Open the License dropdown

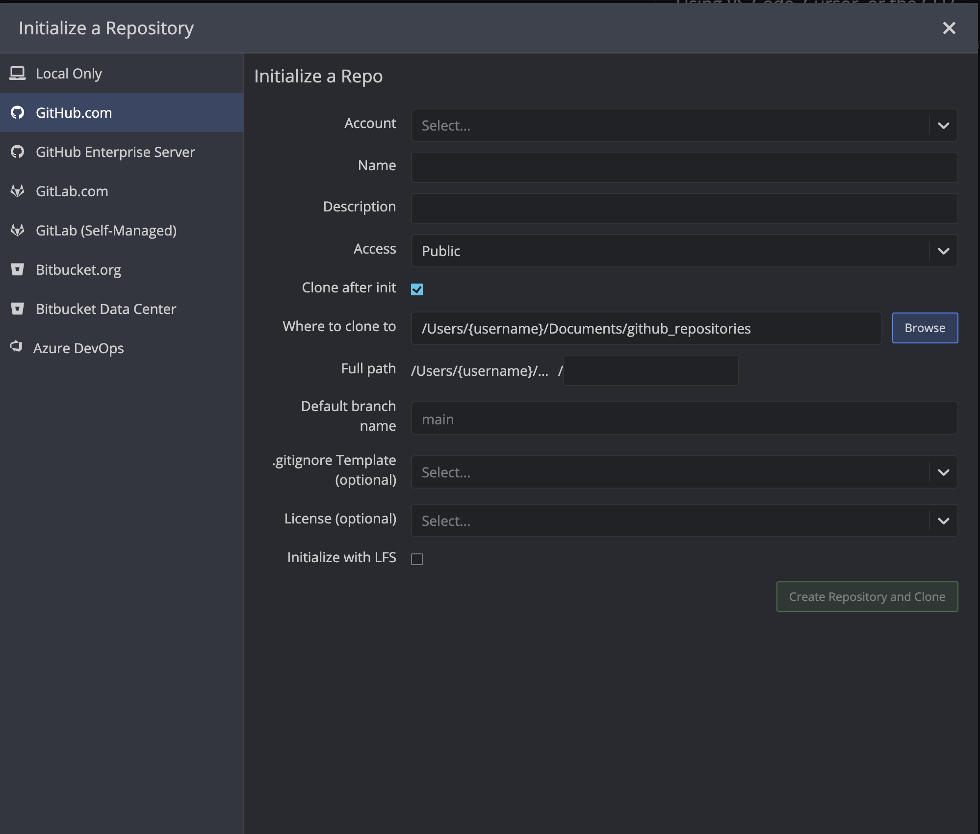pyautogui.click(x=684, y=521)
